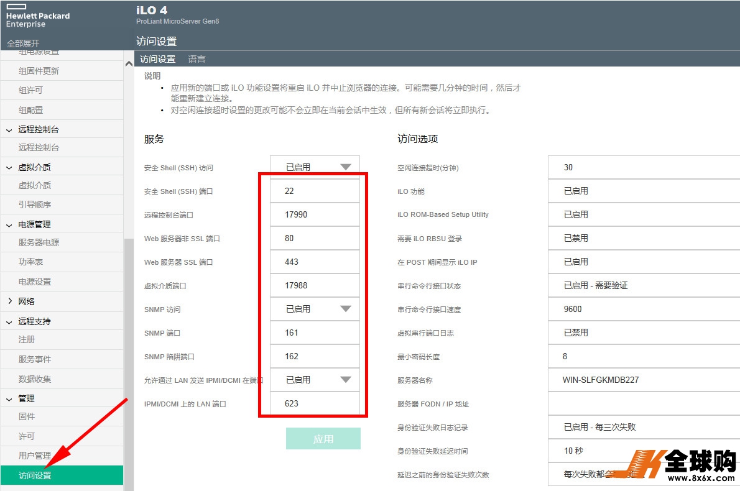Viewport: 740px width, 491px height.
Task: Open the SSH 访问 enabled dropdown
Action: tap(315, 167)
